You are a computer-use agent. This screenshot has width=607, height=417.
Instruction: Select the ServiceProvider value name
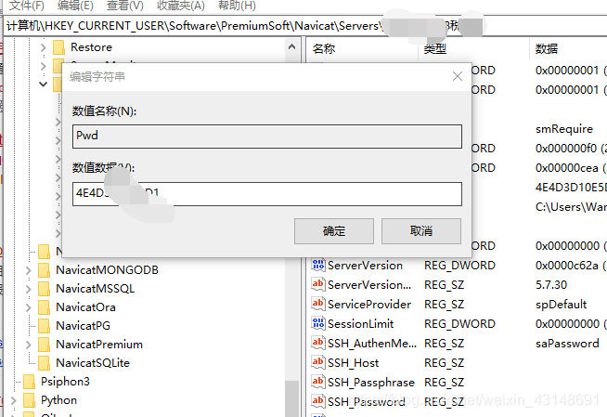click(369, 305)
